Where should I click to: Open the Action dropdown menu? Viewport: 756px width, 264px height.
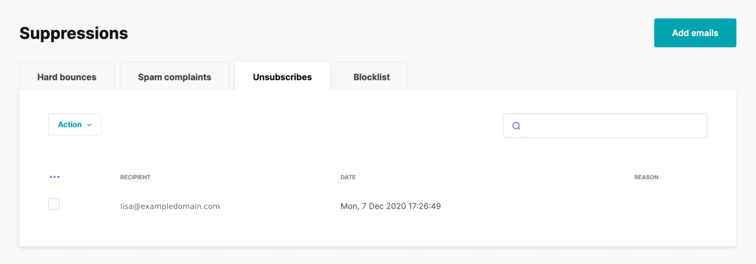[75, 124]
